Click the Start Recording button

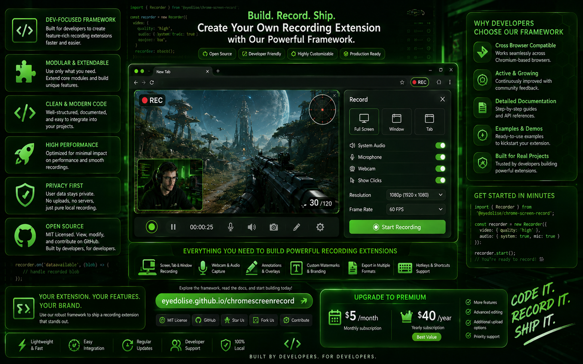tap(397, 227)
